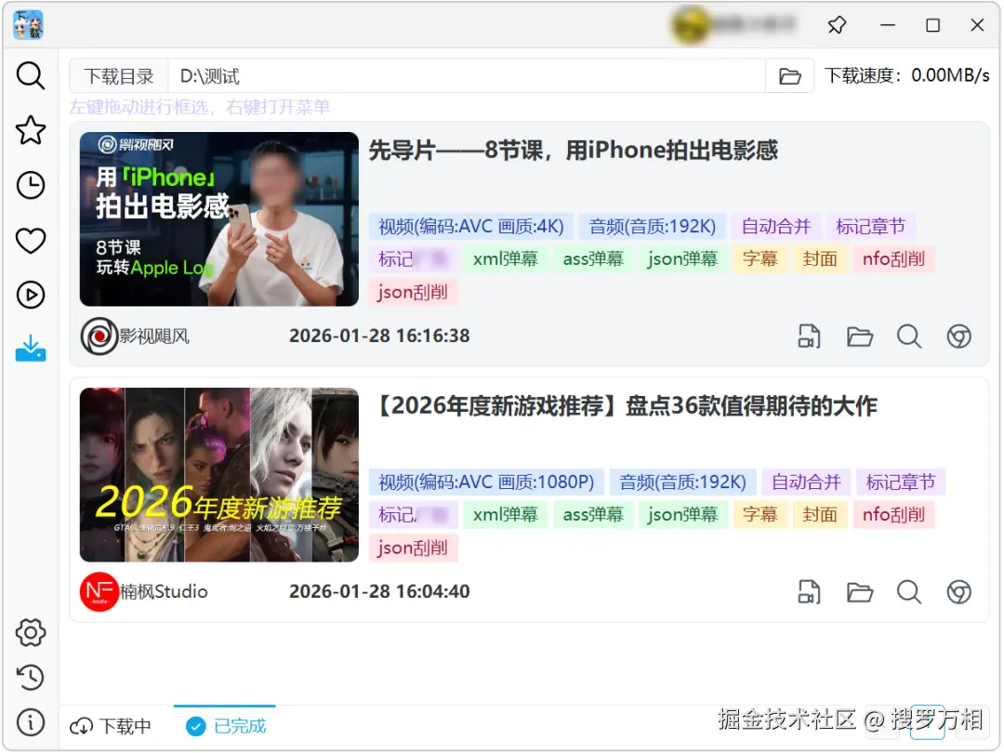Open video file for 2026 games item
Viewport: 1004px width, 753px height.
(x=809, y=591)
